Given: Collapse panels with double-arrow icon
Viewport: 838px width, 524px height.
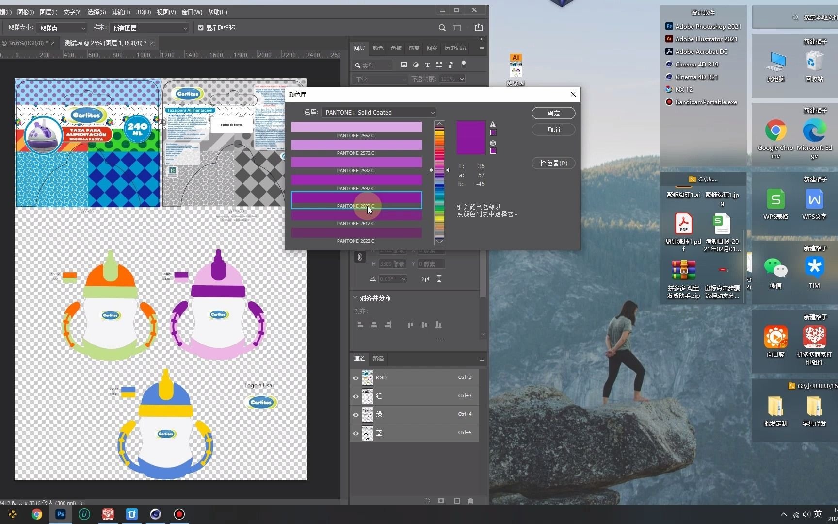Looking at the screenshot, I should 482,39.
